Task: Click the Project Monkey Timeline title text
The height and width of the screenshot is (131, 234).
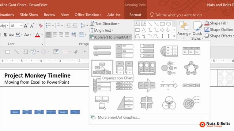Action: tap(37, 75)
